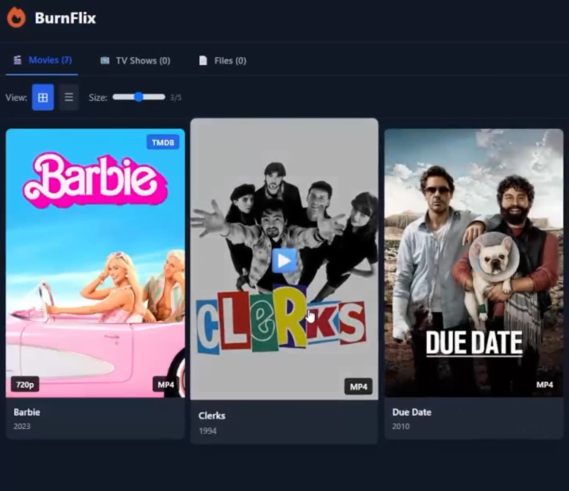The width and height of the screenshot is (569, 491).
Task: Click the document icon on Files tab
Action: [x=203, y=60]
